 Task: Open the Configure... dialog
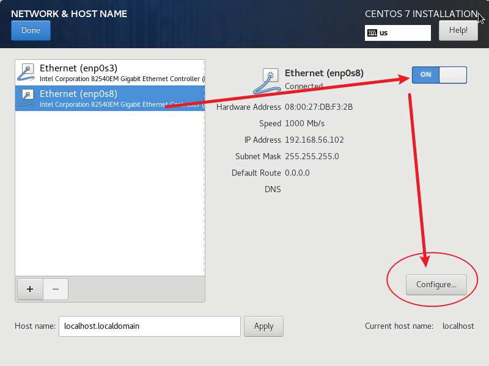436,285
